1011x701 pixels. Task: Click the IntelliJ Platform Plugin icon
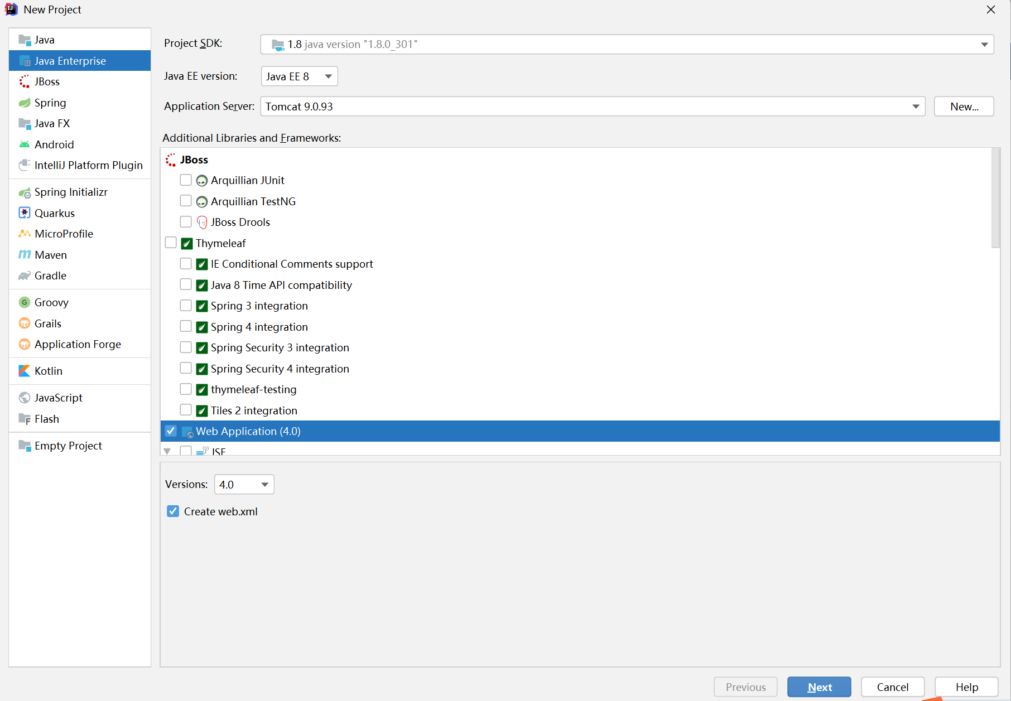[x=25, y=165]
